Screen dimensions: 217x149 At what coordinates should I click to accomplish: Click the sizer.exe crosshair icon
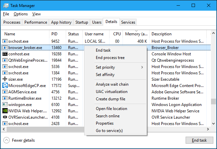tap(5, 79)
